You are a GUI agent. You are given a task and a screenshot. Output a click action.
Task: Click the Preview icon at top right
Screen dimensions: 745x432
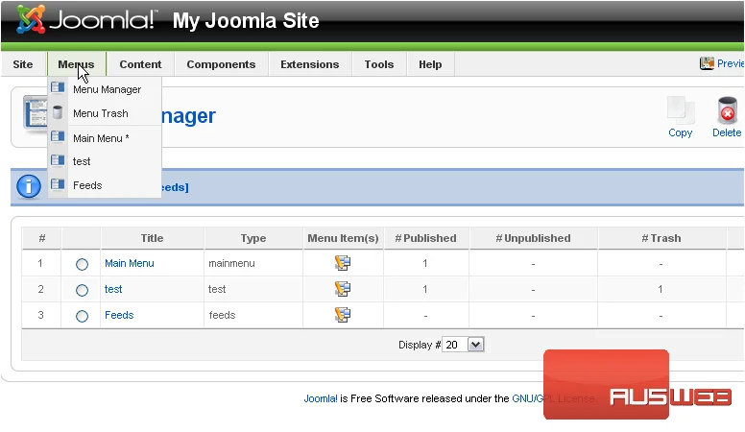tap(707, 63)
